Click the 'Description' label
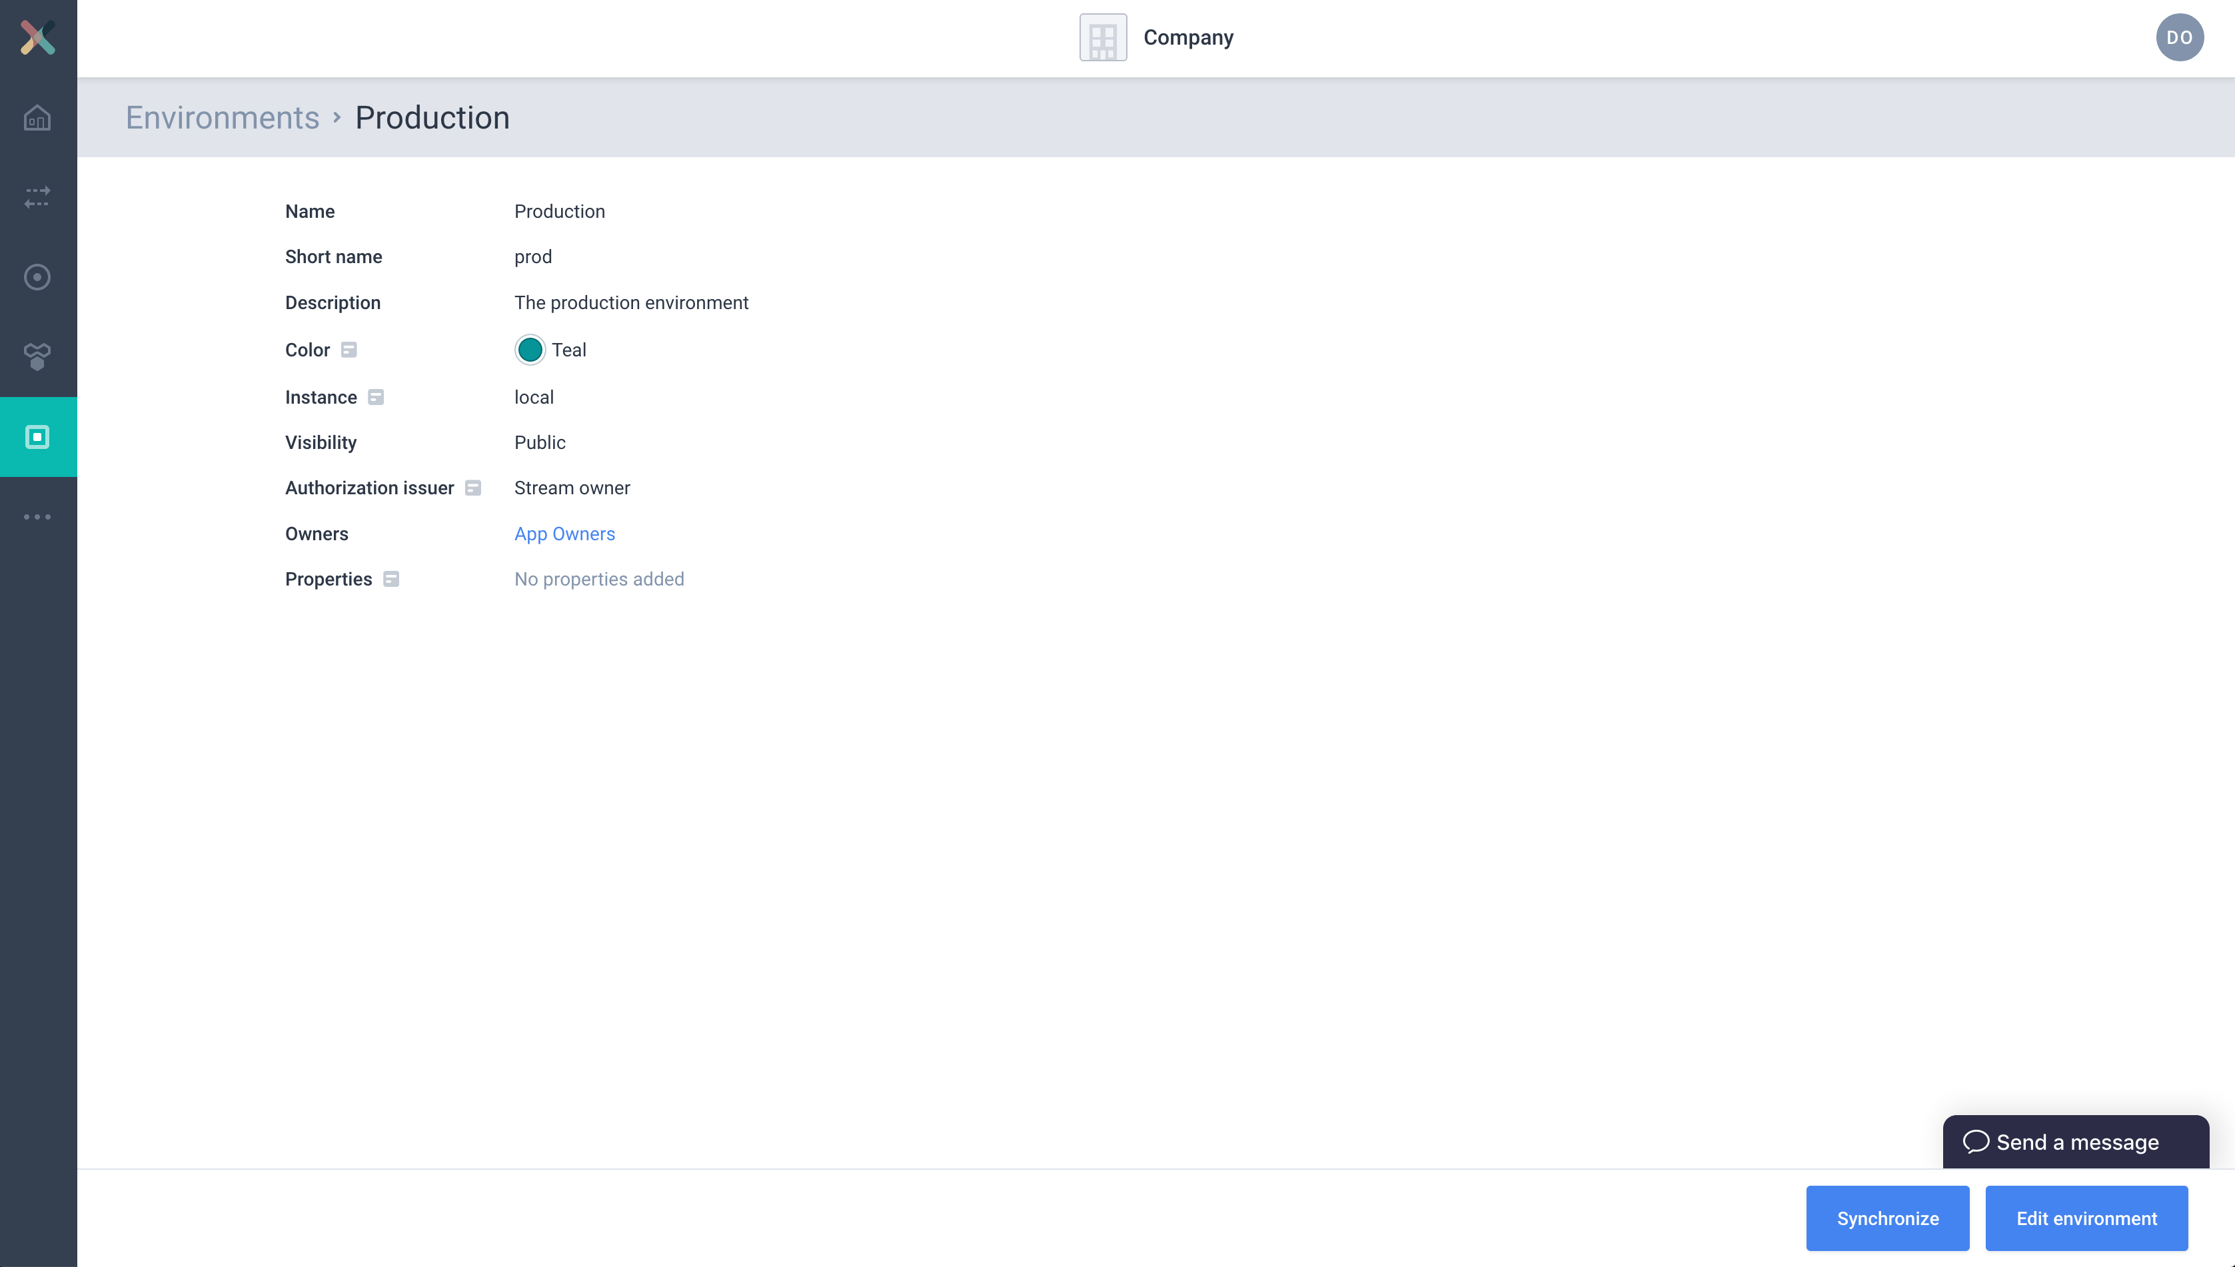 click(x=333, y=303)
